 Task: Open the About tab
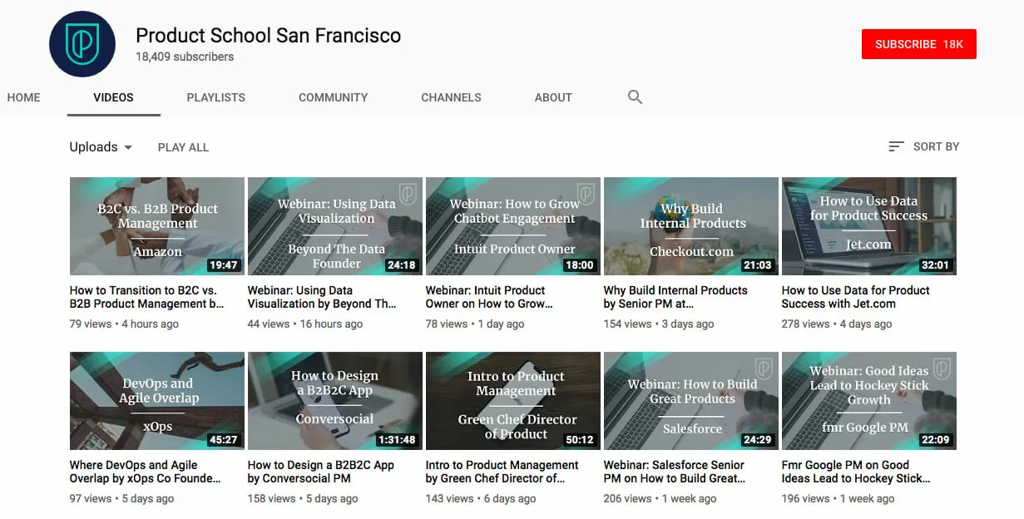[x=553, y=97]
